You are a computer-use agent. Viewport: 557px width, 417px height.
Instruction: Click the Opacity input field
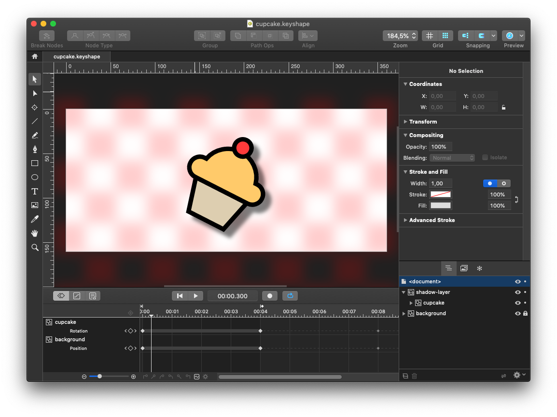441,147
